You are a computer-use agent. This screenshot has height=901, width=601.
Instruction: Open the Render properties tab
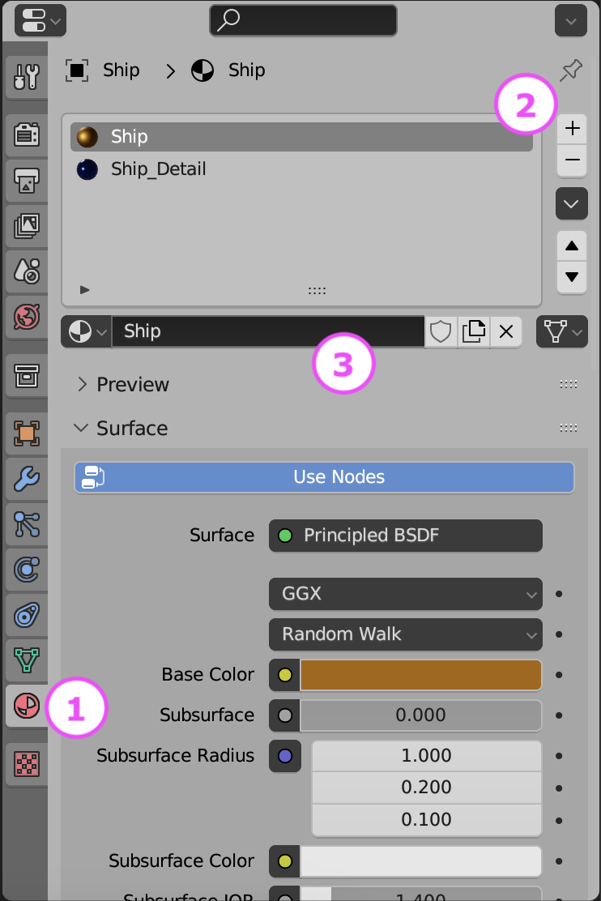click(x=27, y=135)
